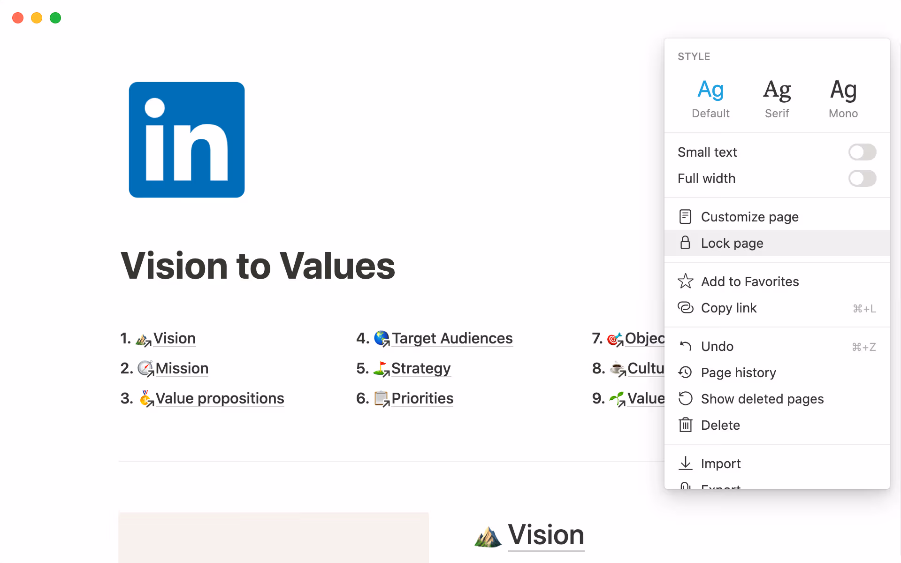Enable the Small text toggle

(x=862, y=152)
